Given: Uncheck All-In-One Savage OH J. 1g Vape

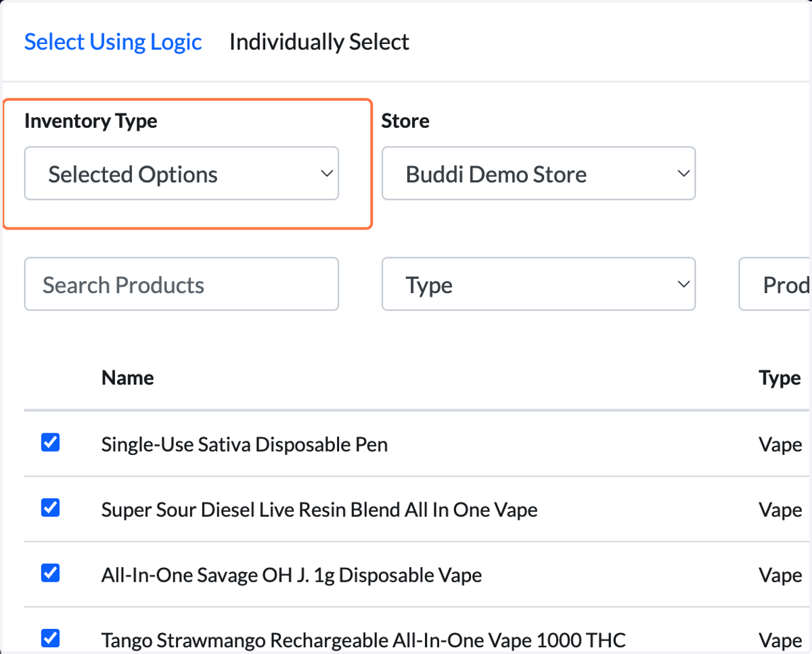Looking at the screenshot, I should [x=51, y=573].
